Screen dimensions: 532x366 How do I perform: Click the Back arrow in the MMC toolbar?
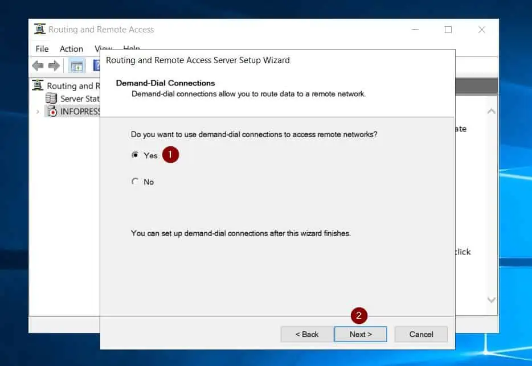pos(38,66)
